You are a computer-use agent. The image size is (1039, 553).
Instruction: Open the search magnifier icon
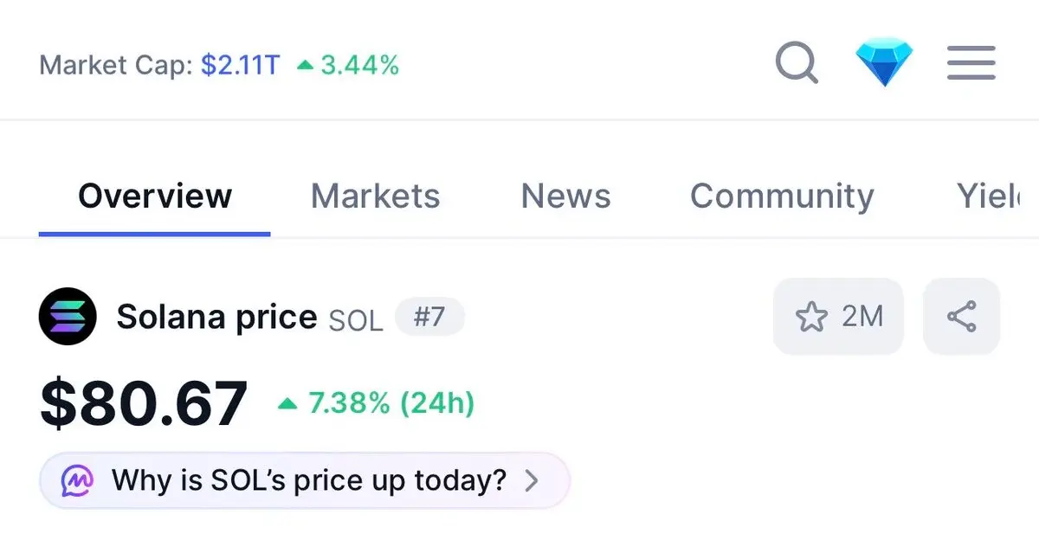coord(797,63)
